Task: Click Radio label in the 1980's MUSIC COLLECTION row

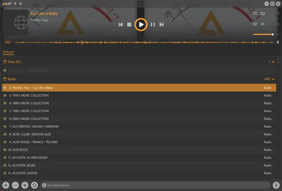Action: [268, 103]
